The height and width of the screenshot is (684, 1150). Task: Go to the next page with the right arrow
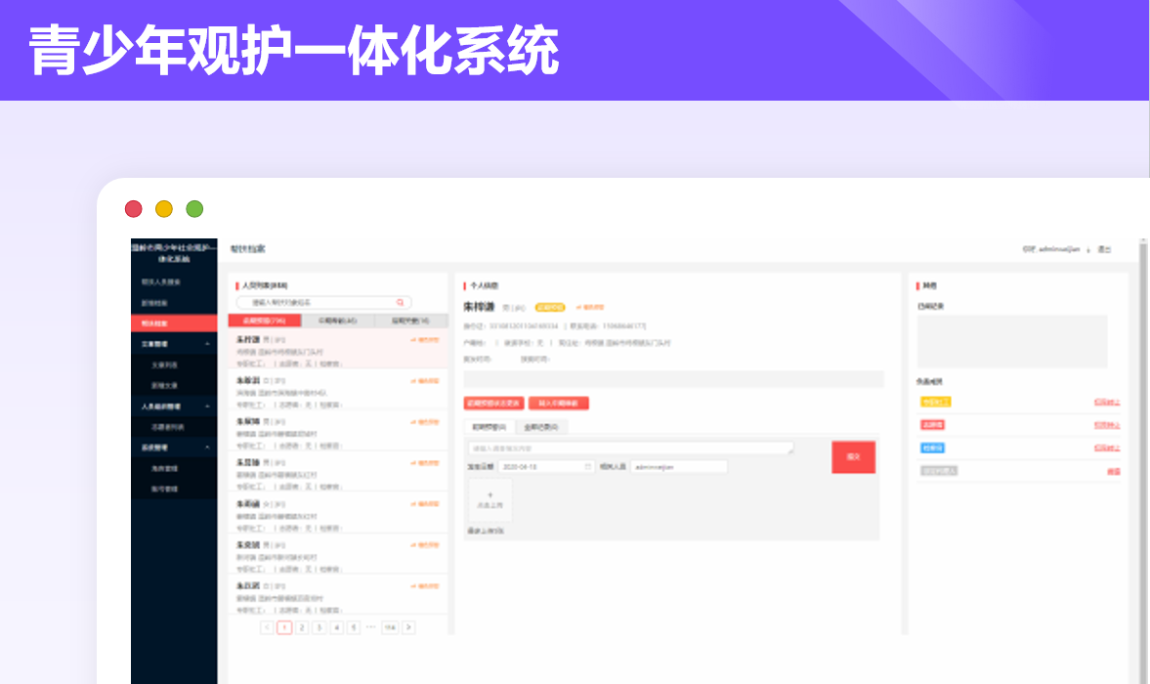click(408, 627)
